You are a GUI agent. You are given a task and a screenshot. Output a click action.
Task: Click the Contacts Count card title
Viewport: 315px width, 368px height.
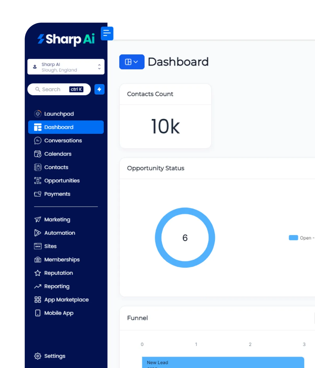(x=150, y=94)
